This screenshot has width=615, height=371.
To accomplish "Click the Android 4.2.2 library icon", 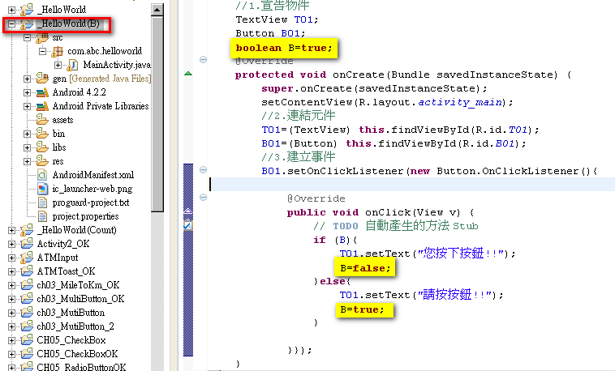I will point(42,92).
